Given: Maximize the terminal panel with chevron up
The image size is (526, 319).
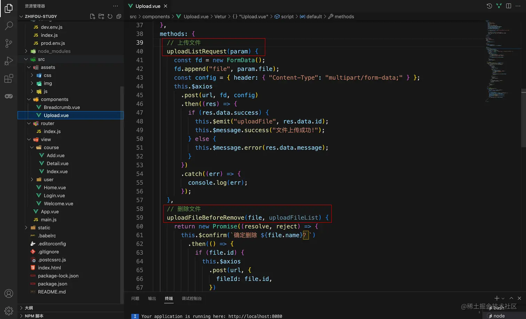Looking at the screenshot, I should [x=511, y=298].
